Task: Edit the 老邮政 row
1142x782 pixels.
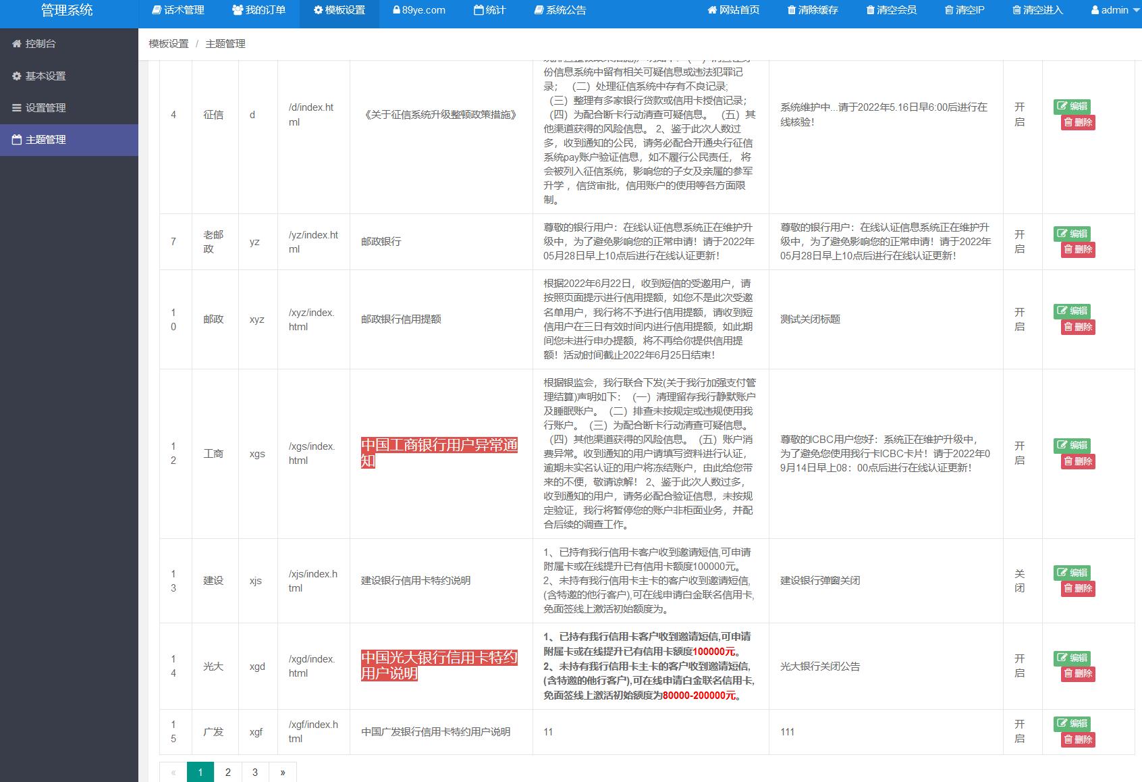Action: pos(1072,234)
